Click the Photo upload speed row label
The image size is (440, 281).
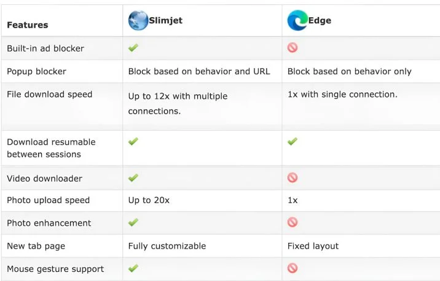tap(48, 200)
